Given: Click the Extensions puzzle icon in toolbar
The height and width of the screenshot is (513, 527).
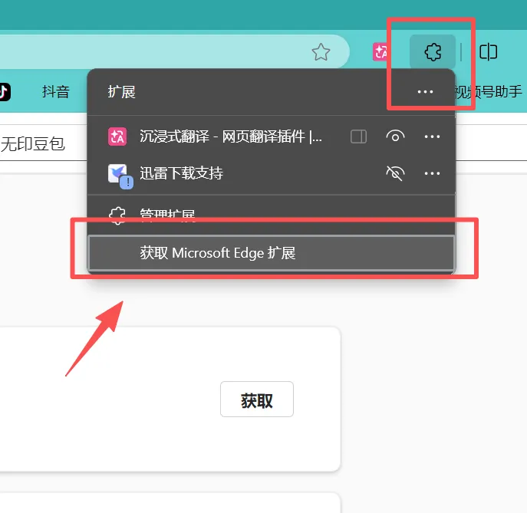Looking at the screenshot, I should pyautogui.click(x=433, y=52).
